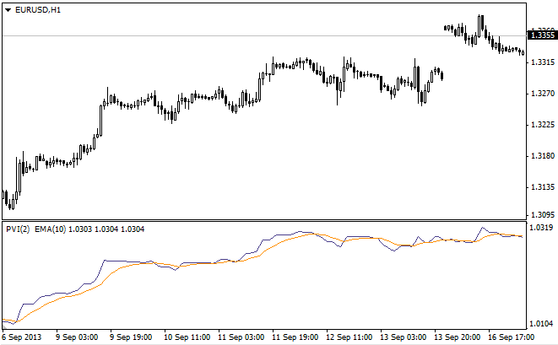
Task: Click the current price tag 1.3355
Action: (x=540, y=35)
